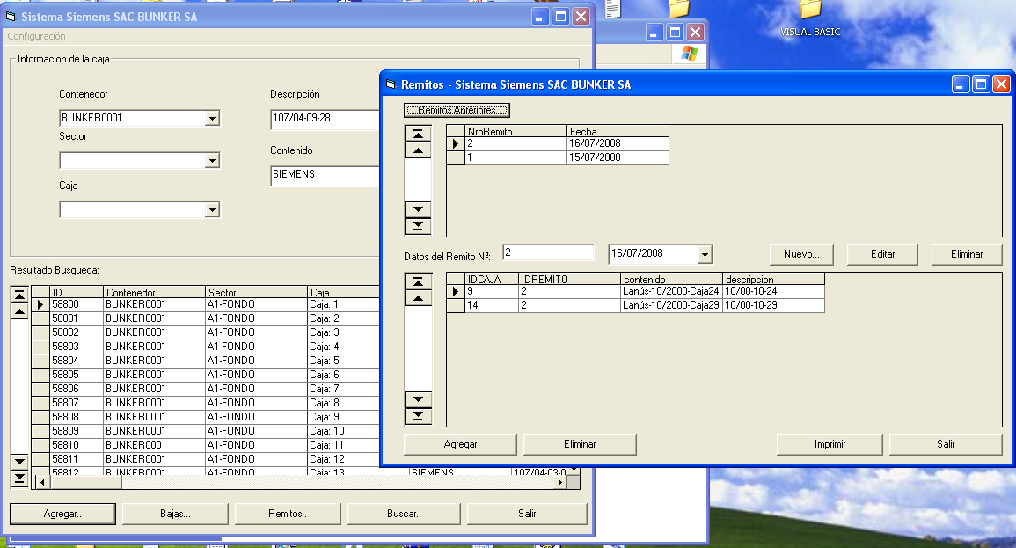Open the Sector combo box
Viewport: 1016px width, 548px height.
click(x=211, y=161)
